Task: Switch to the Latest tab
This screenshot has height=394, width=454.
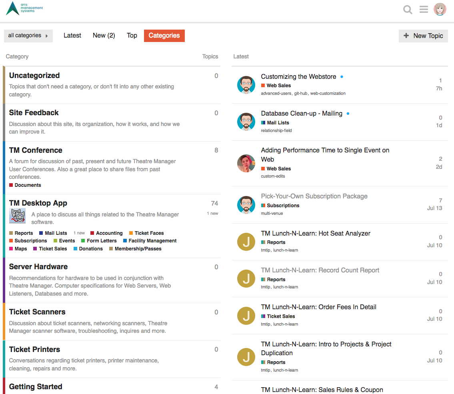Action: (x=72, y=36)
